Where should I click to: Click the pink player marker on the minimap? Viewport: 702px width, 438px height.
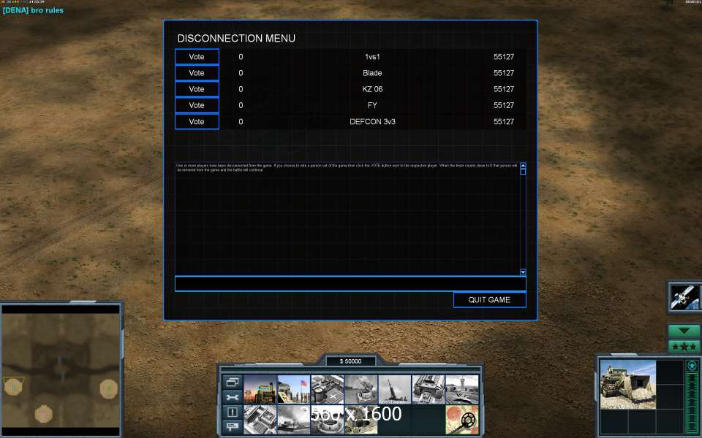(x=44, y=415)
